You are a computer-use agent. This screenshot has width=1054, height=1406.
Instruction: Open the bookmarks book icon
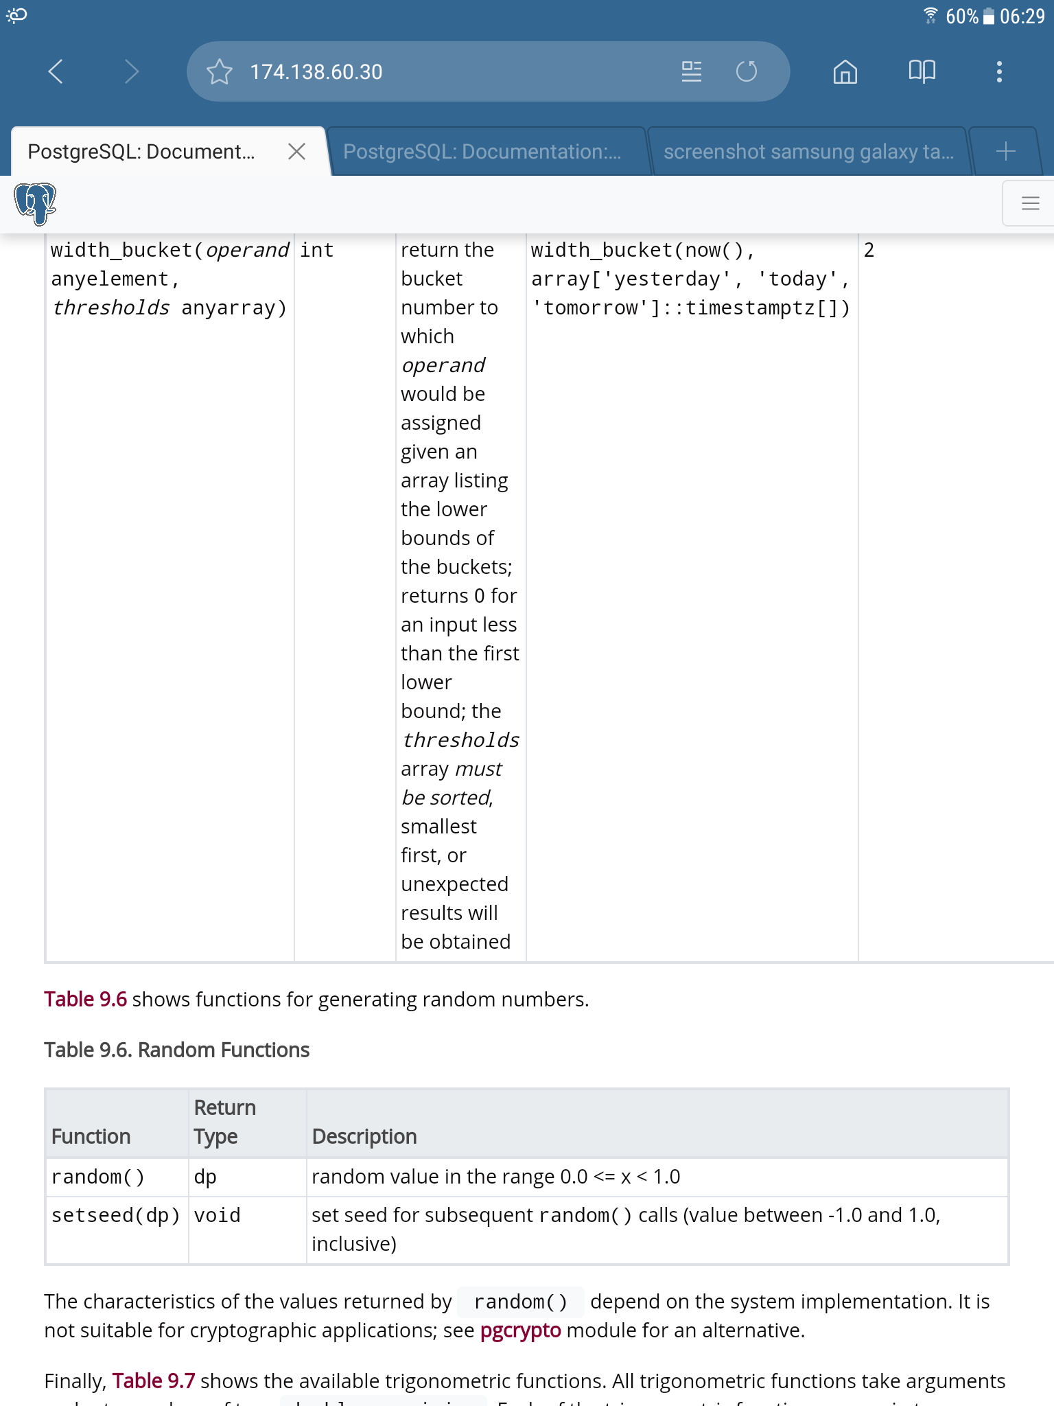922,71
